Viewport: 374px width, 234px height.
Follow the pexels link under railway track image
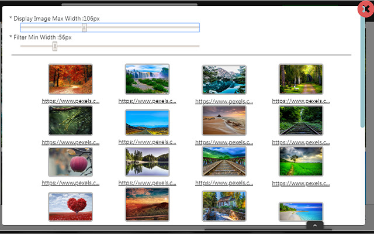300,142
